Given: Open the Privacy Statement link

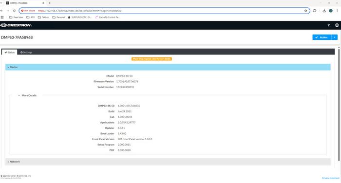Looking at the screenshot, I should pos(331,178).
